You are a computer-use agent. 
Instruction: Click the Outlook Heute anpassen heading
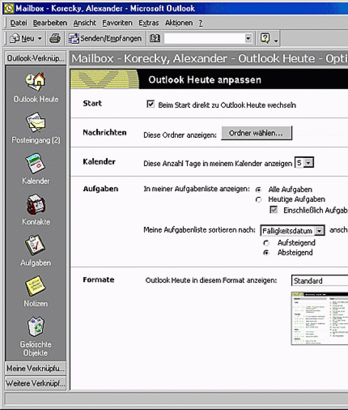coord(204,80)
